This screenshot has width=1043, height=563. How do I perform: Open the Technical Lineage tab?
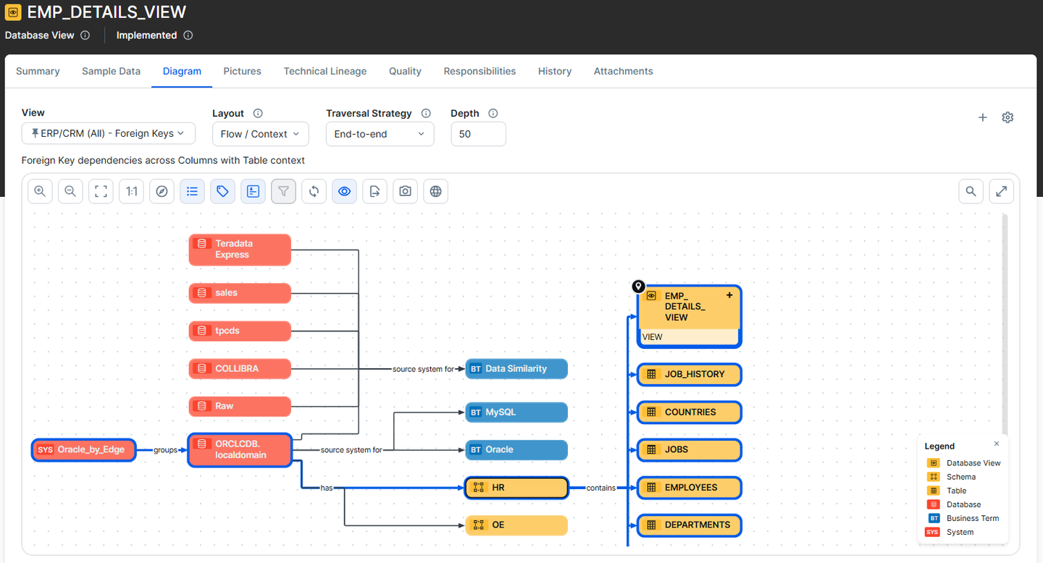pyautogui.click(x=325, y=71)
